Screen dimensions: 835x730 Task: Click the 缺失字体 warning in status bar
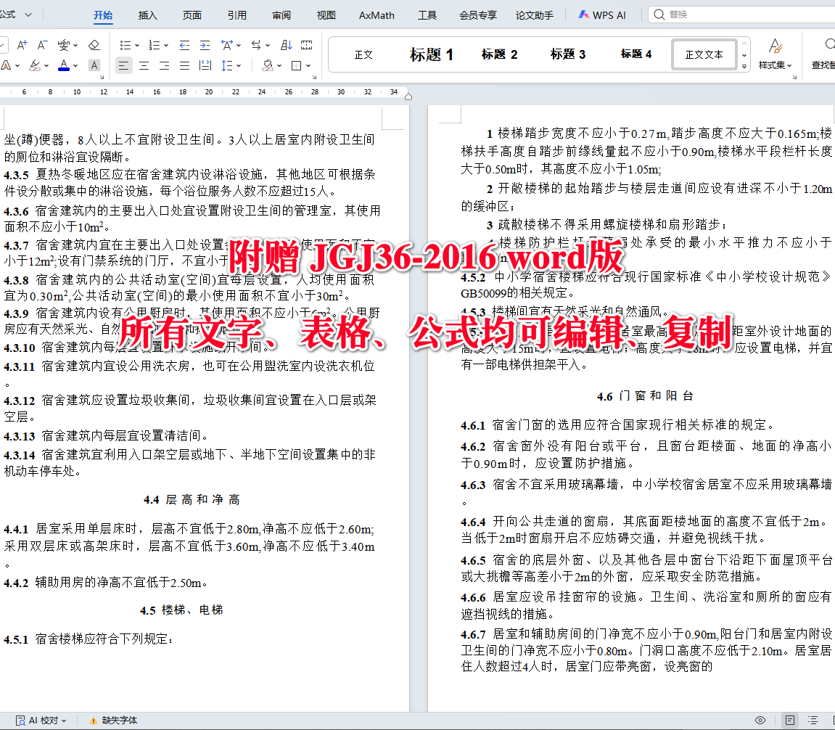pos(113,721)
